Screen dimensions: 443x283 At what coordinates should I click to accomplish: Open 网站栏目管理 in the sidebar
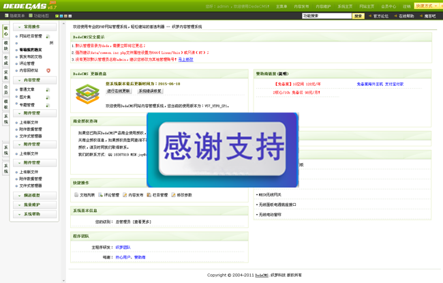point(31,36)
